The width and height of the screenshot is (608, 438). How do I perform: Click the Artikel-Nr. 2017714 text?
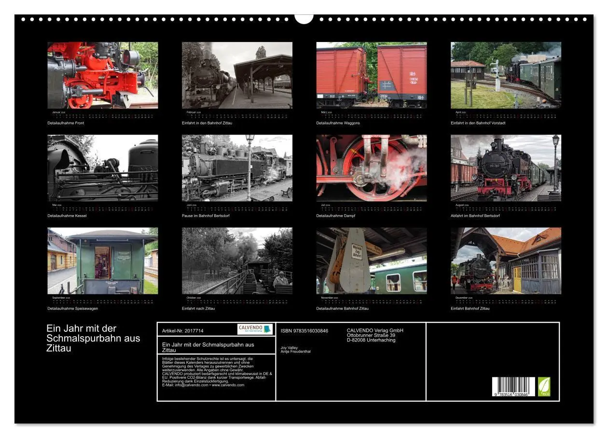point(183,329)
